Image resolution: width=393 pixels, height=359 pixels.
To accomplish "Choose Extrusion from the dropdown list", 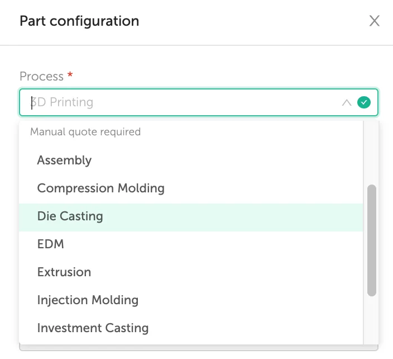I will pos(191,272).
